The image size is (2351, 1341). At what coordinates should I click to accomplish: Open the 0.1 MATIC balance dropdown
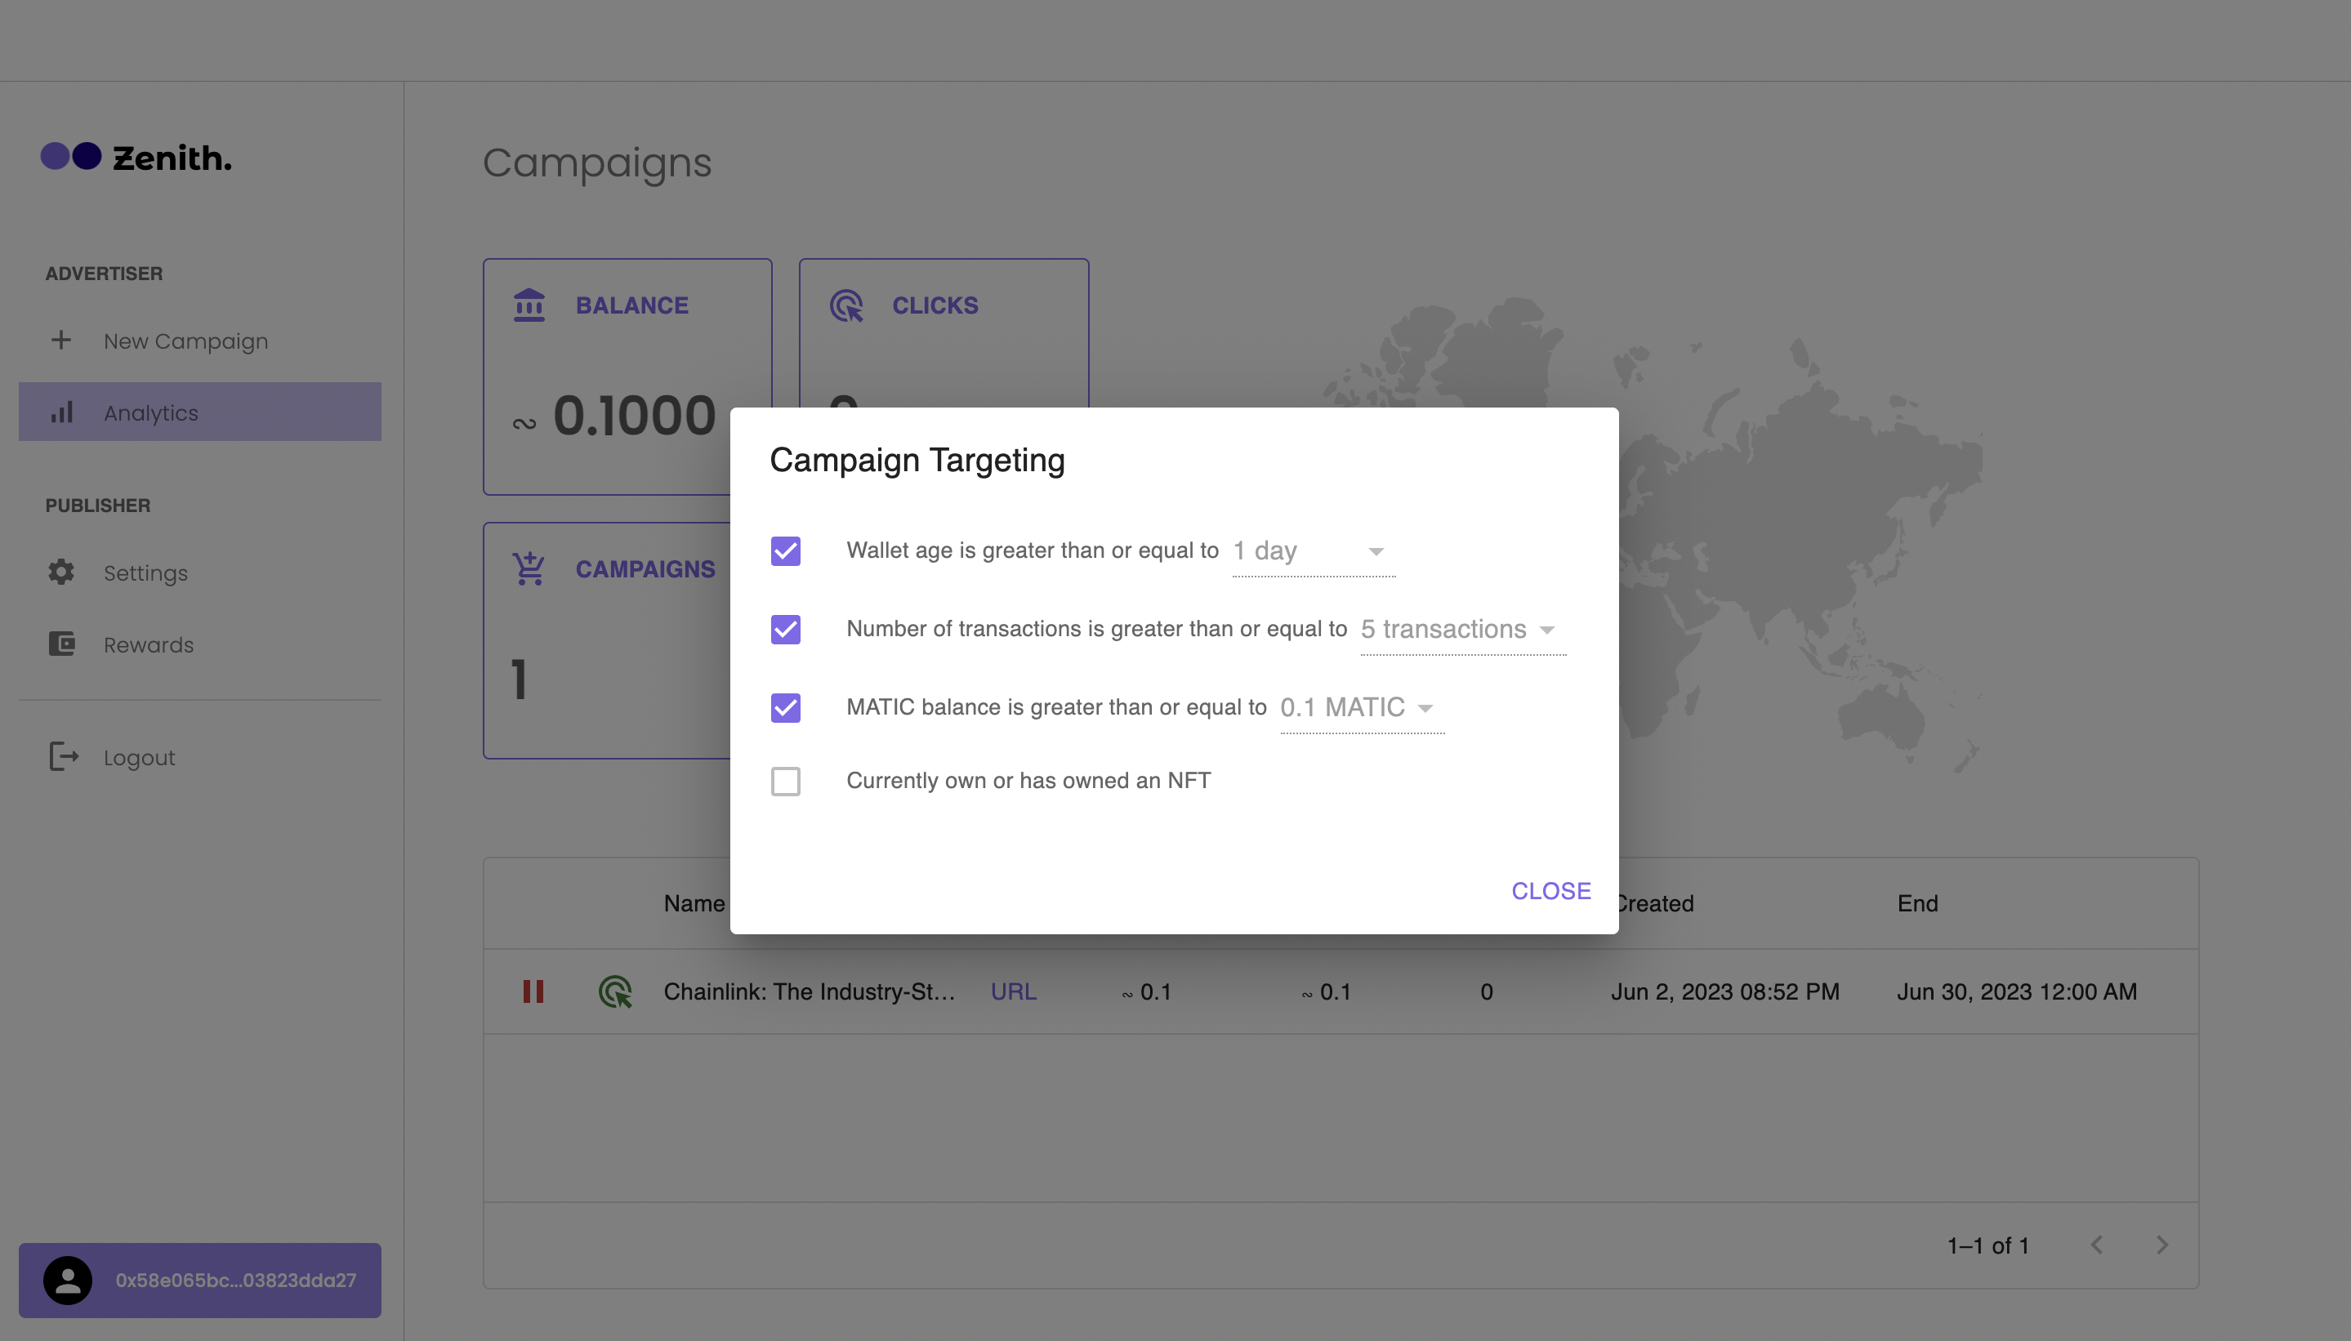1360,707
